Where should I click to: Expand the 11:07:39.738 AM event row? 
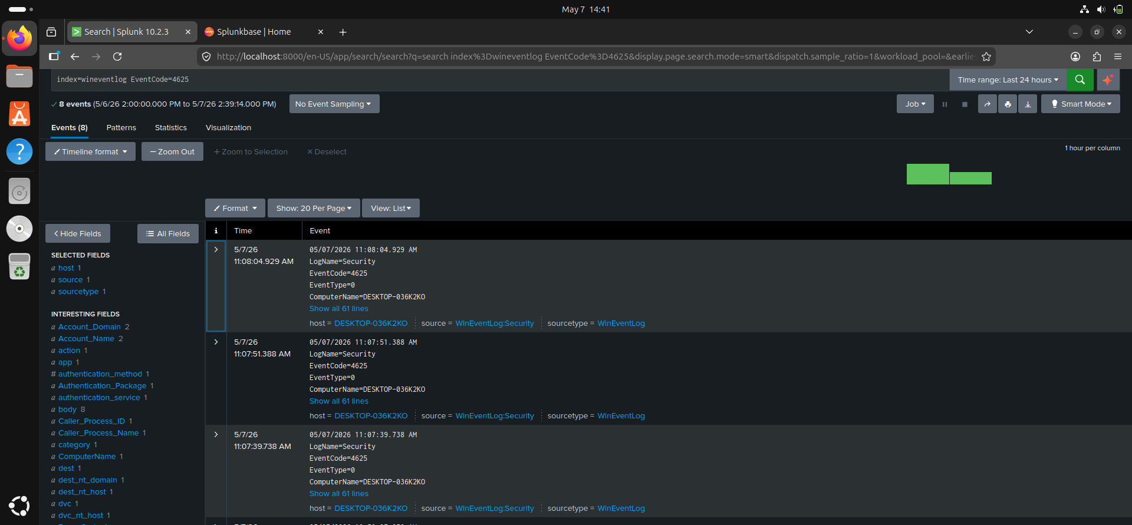tap(216, 435)
